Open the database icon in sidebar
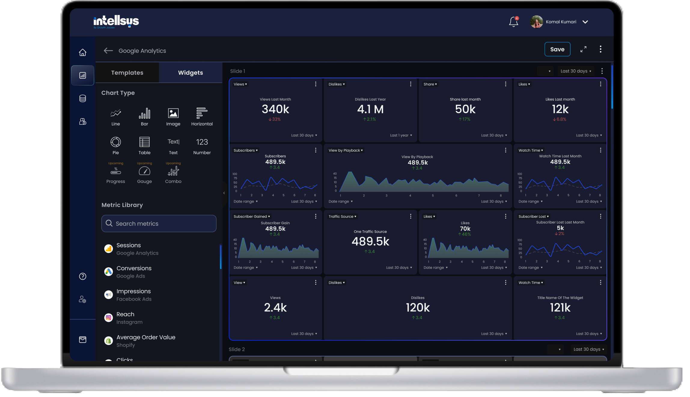Image resolution: width=690 pixels, height=397 pixels. pyautogui.click(x=83, y=98)
